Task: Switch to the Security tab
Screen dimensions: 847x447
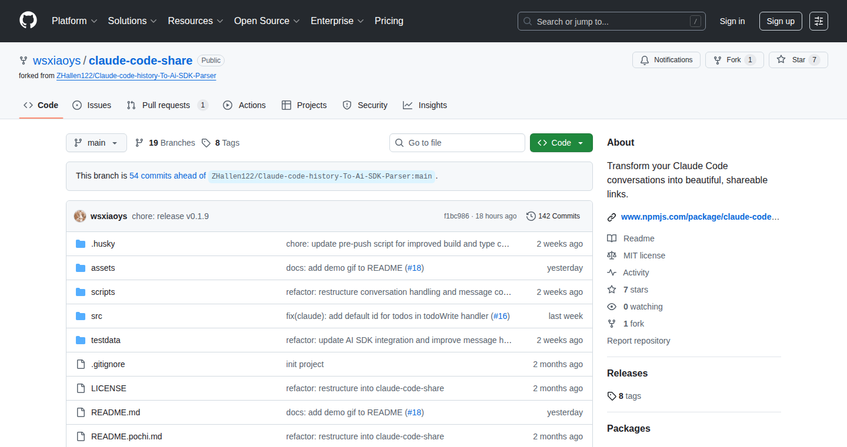Action: pyautogui.click(x=365, y=105)
